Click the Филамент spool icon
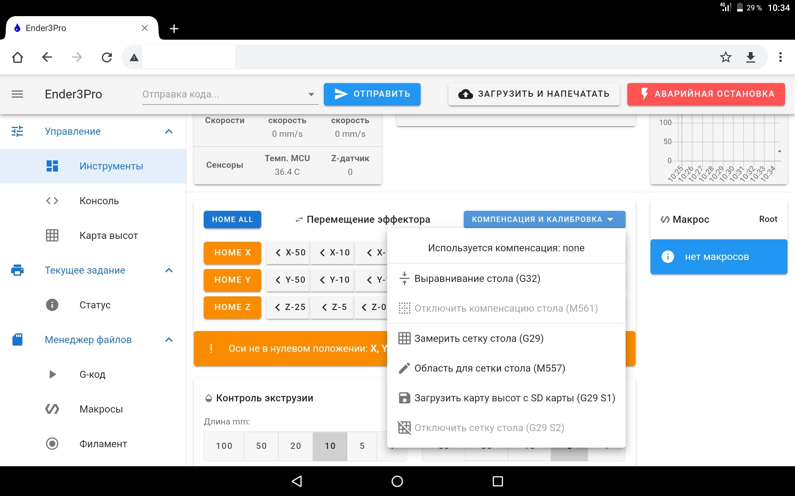 tap(52, 444)
